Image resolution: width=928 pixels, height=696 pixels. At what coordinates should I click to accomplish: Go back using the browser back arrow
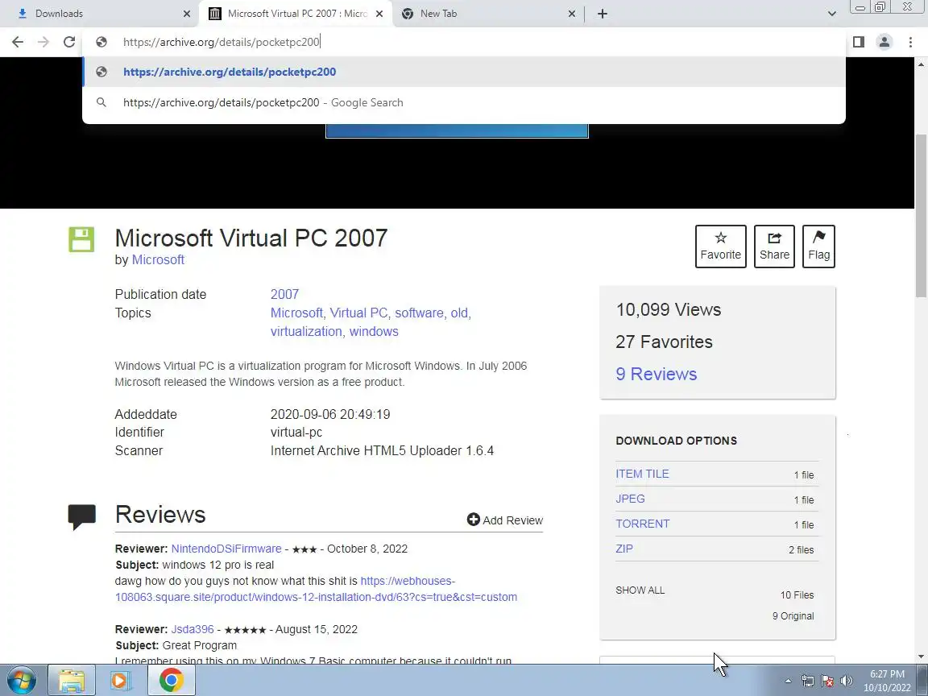coord(18,42)
